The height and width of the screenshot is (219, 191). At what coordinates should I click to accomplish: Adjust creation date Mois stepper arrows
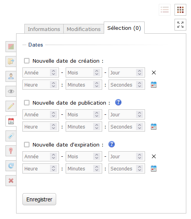(x=97, y=72)
